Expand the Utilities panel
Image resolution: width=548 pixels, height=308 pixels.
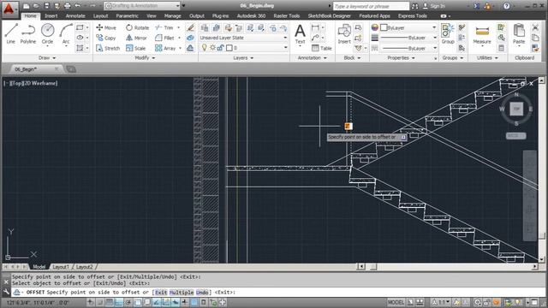(487, 58)
